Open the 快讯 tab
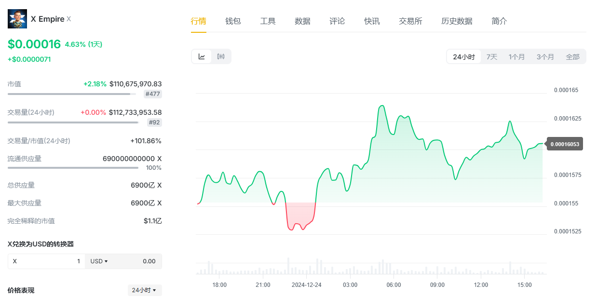Viewport: 597px width, 298px height. [x=372, y=21]
